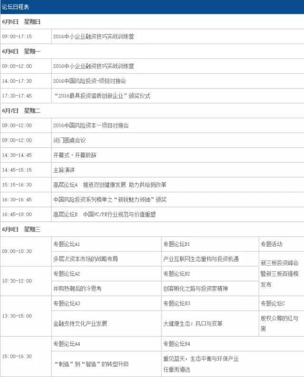The image size is (304, 377).
Task: Click 高层论坛A 推进双创健康发展 session
Action: click(109, 184)
